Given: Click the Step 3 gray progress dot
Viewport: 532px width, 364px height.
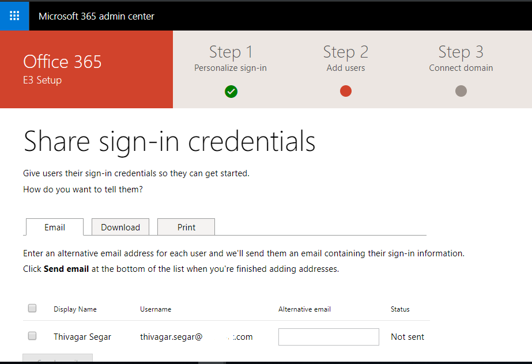Looking at the screenshot, I should 461,90.
